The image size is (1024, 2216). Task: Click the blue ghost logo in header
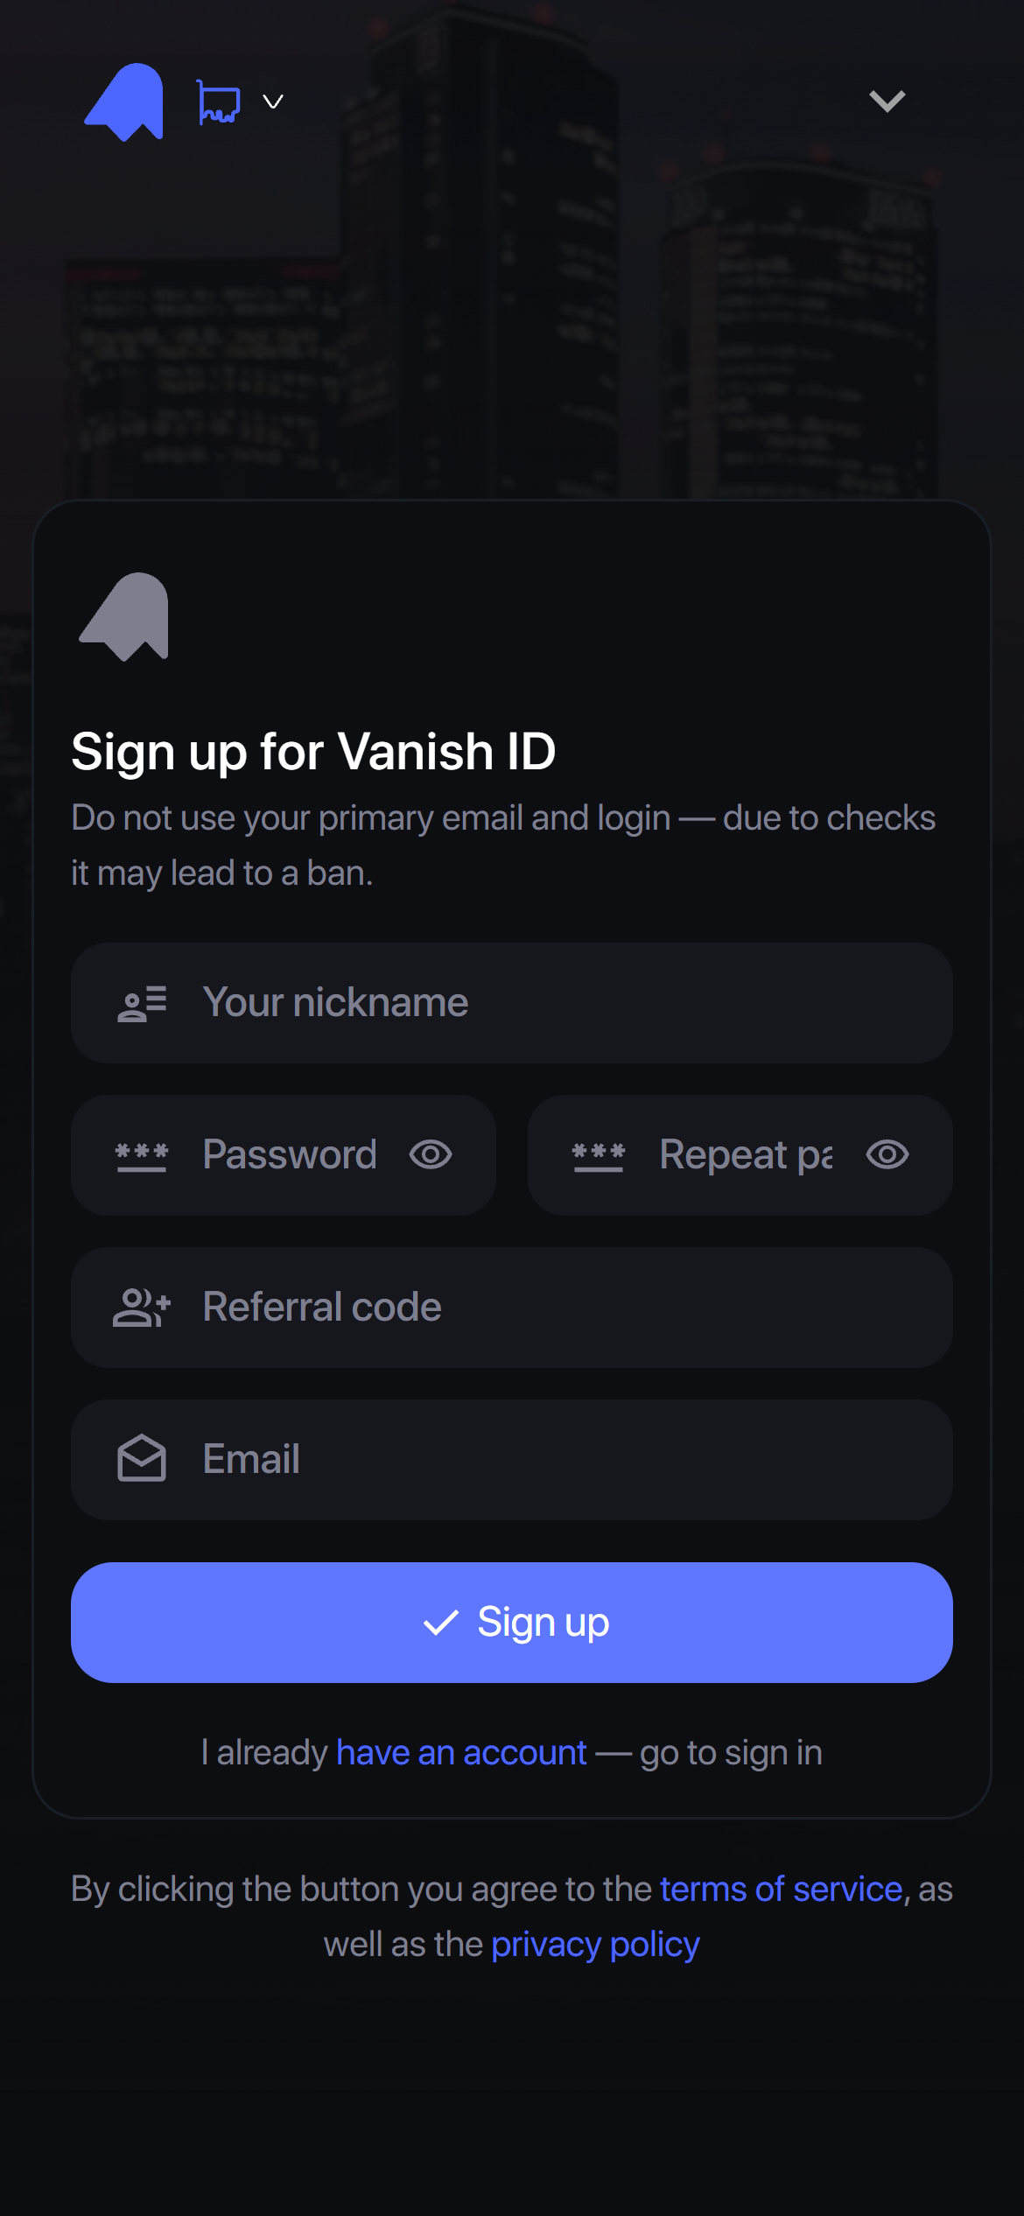pyautogui.click(x=124, y=102)
